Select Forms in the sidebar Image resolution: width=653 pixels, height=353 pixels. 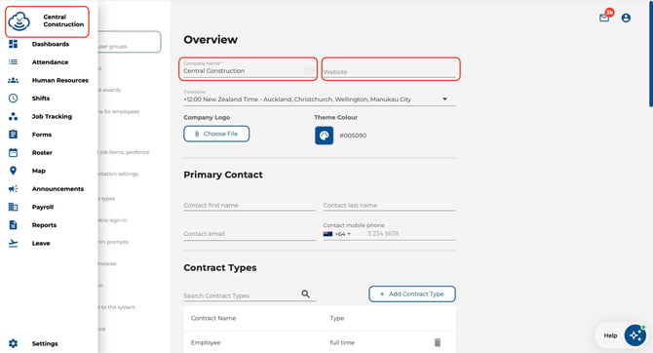[x=42, y=135]
